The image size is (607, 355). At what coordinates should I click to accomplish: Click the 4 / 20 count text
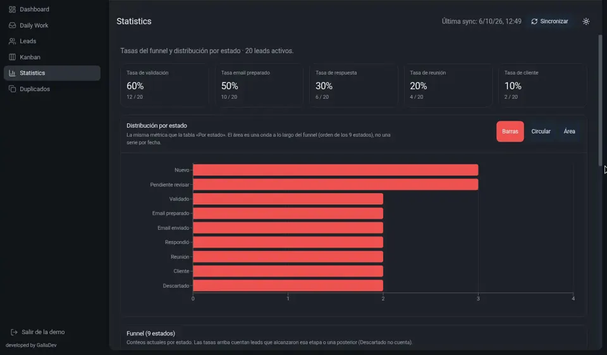[417, 97]
